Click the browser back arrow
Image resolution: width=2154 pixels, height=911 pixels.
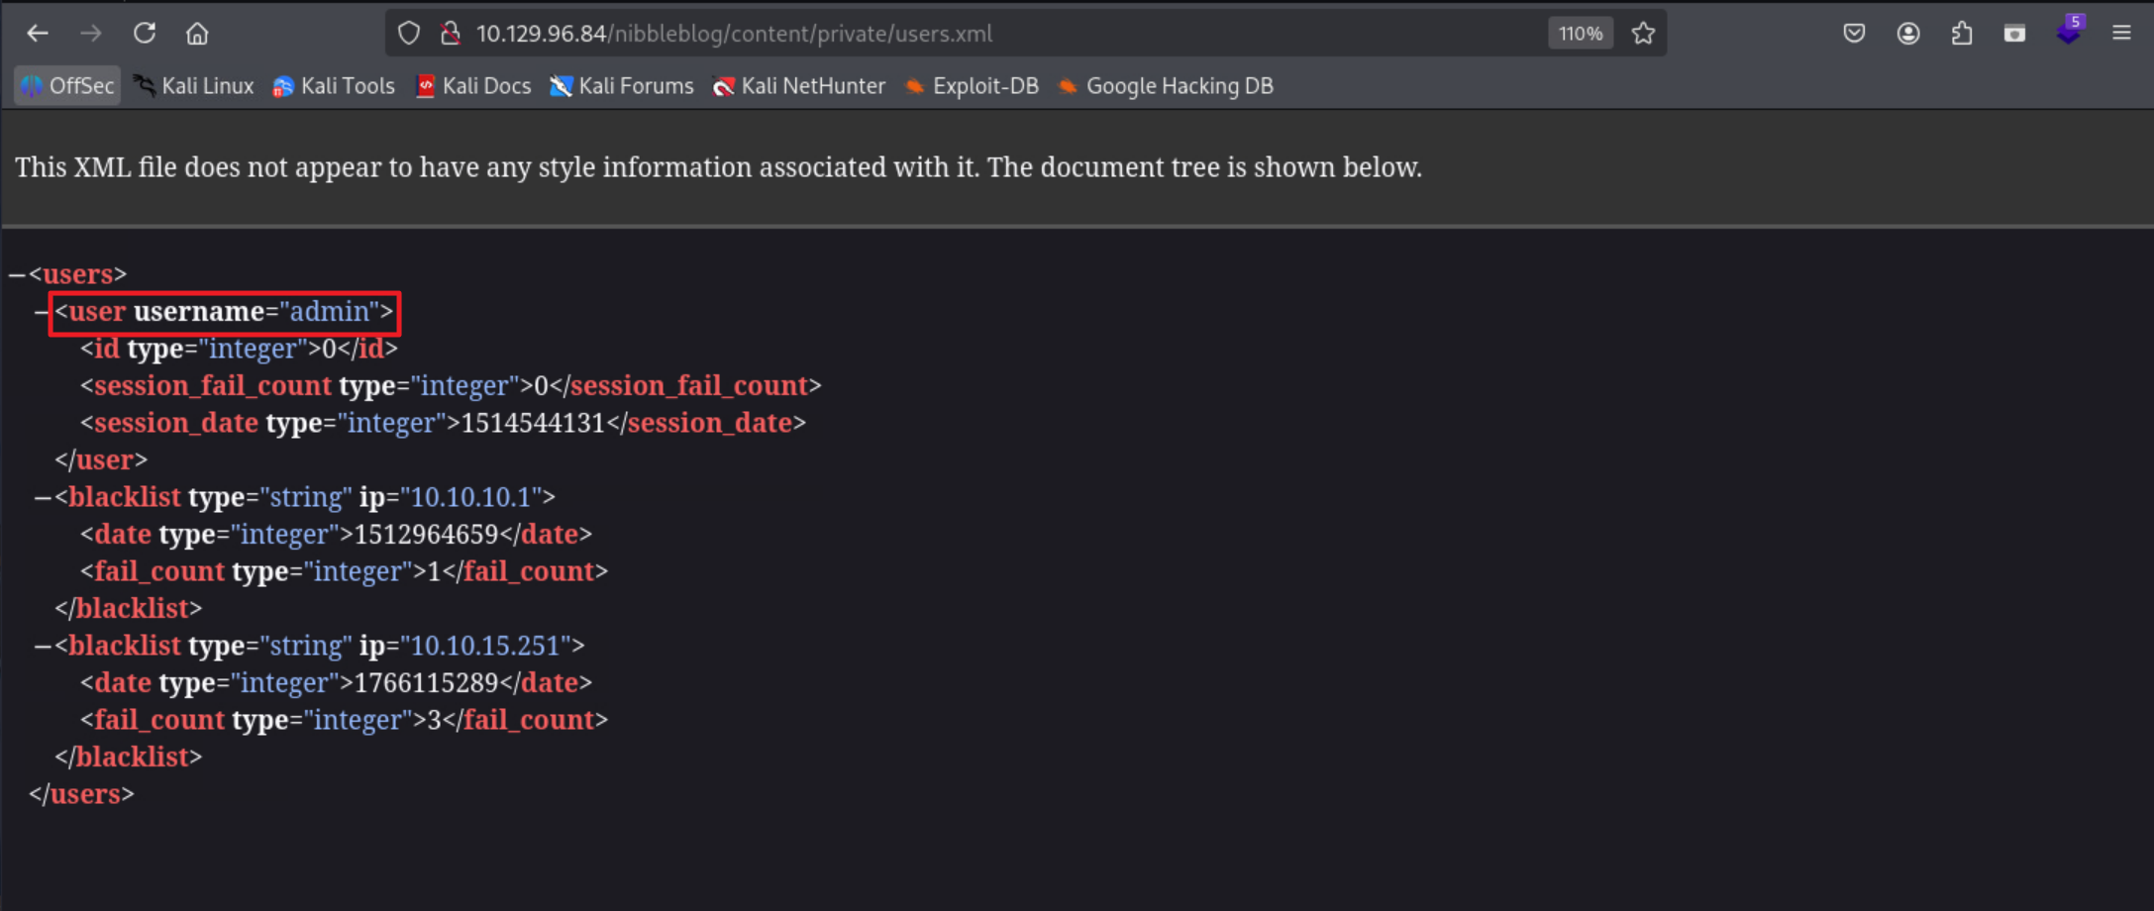[x=38, y=34]
